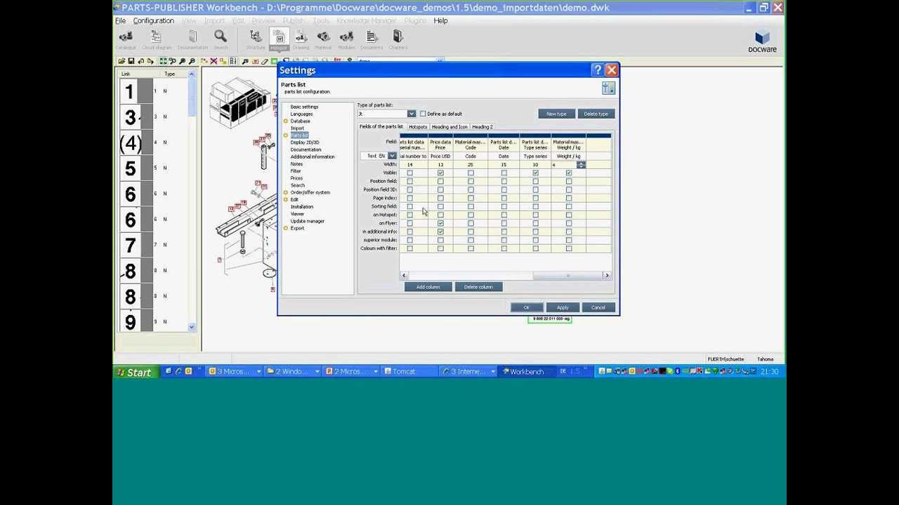Switch to the Hotspots tab
899x505 pixels.
(418, 127)
